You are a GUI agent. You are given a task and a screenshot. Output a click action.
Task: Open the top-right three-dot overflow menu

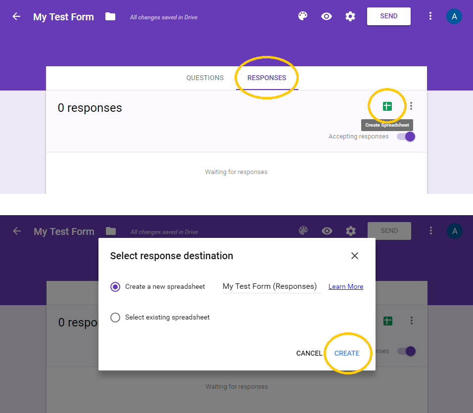coord(430,16)
